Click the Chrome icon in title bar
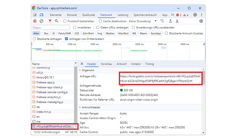Viewport: 244px width, 137px height. (34, 8)
